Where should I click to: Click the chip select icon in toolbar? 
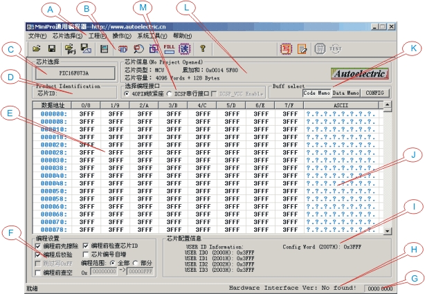pyautogui.click(x=104, y=49)
